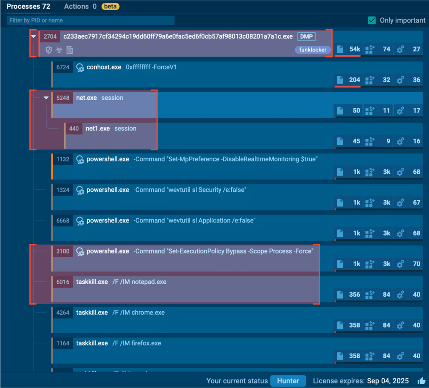Open files count 45 on net1.exe row
This screenshot has width=429, height=388.
click(348, 141)
